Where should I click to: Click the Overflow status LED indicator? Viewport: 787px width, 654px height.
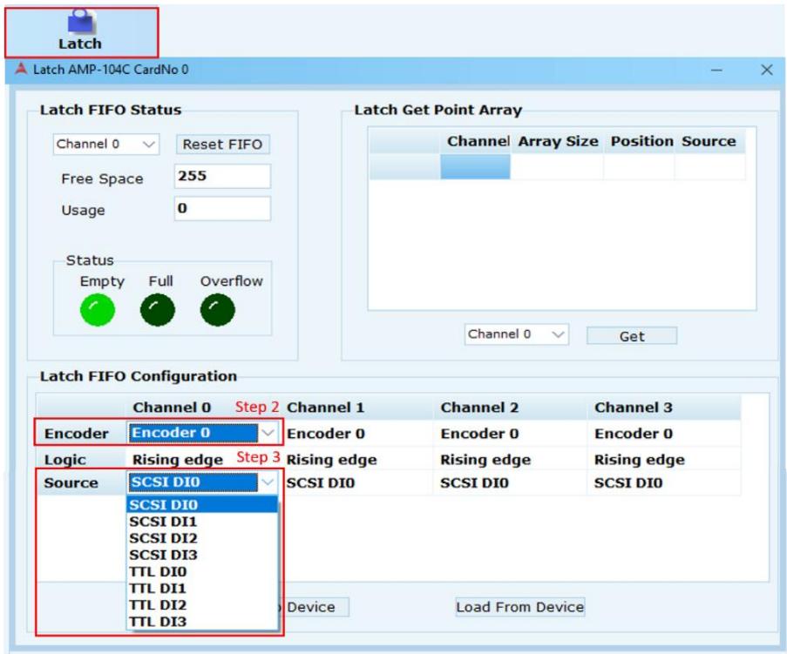(x=217, y=310)
